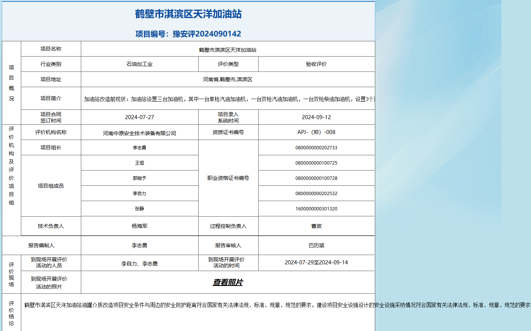The image size is (531, 331).
Task: Select certificate number 1600000000301320
Action: tap(316, 209)
